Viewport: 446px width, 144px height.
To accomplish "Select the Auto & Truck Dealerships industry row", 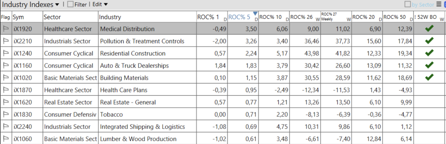I will (x=223, y=66).
